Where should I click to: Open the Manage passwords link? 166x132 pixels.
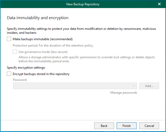[x=124, y=93]
